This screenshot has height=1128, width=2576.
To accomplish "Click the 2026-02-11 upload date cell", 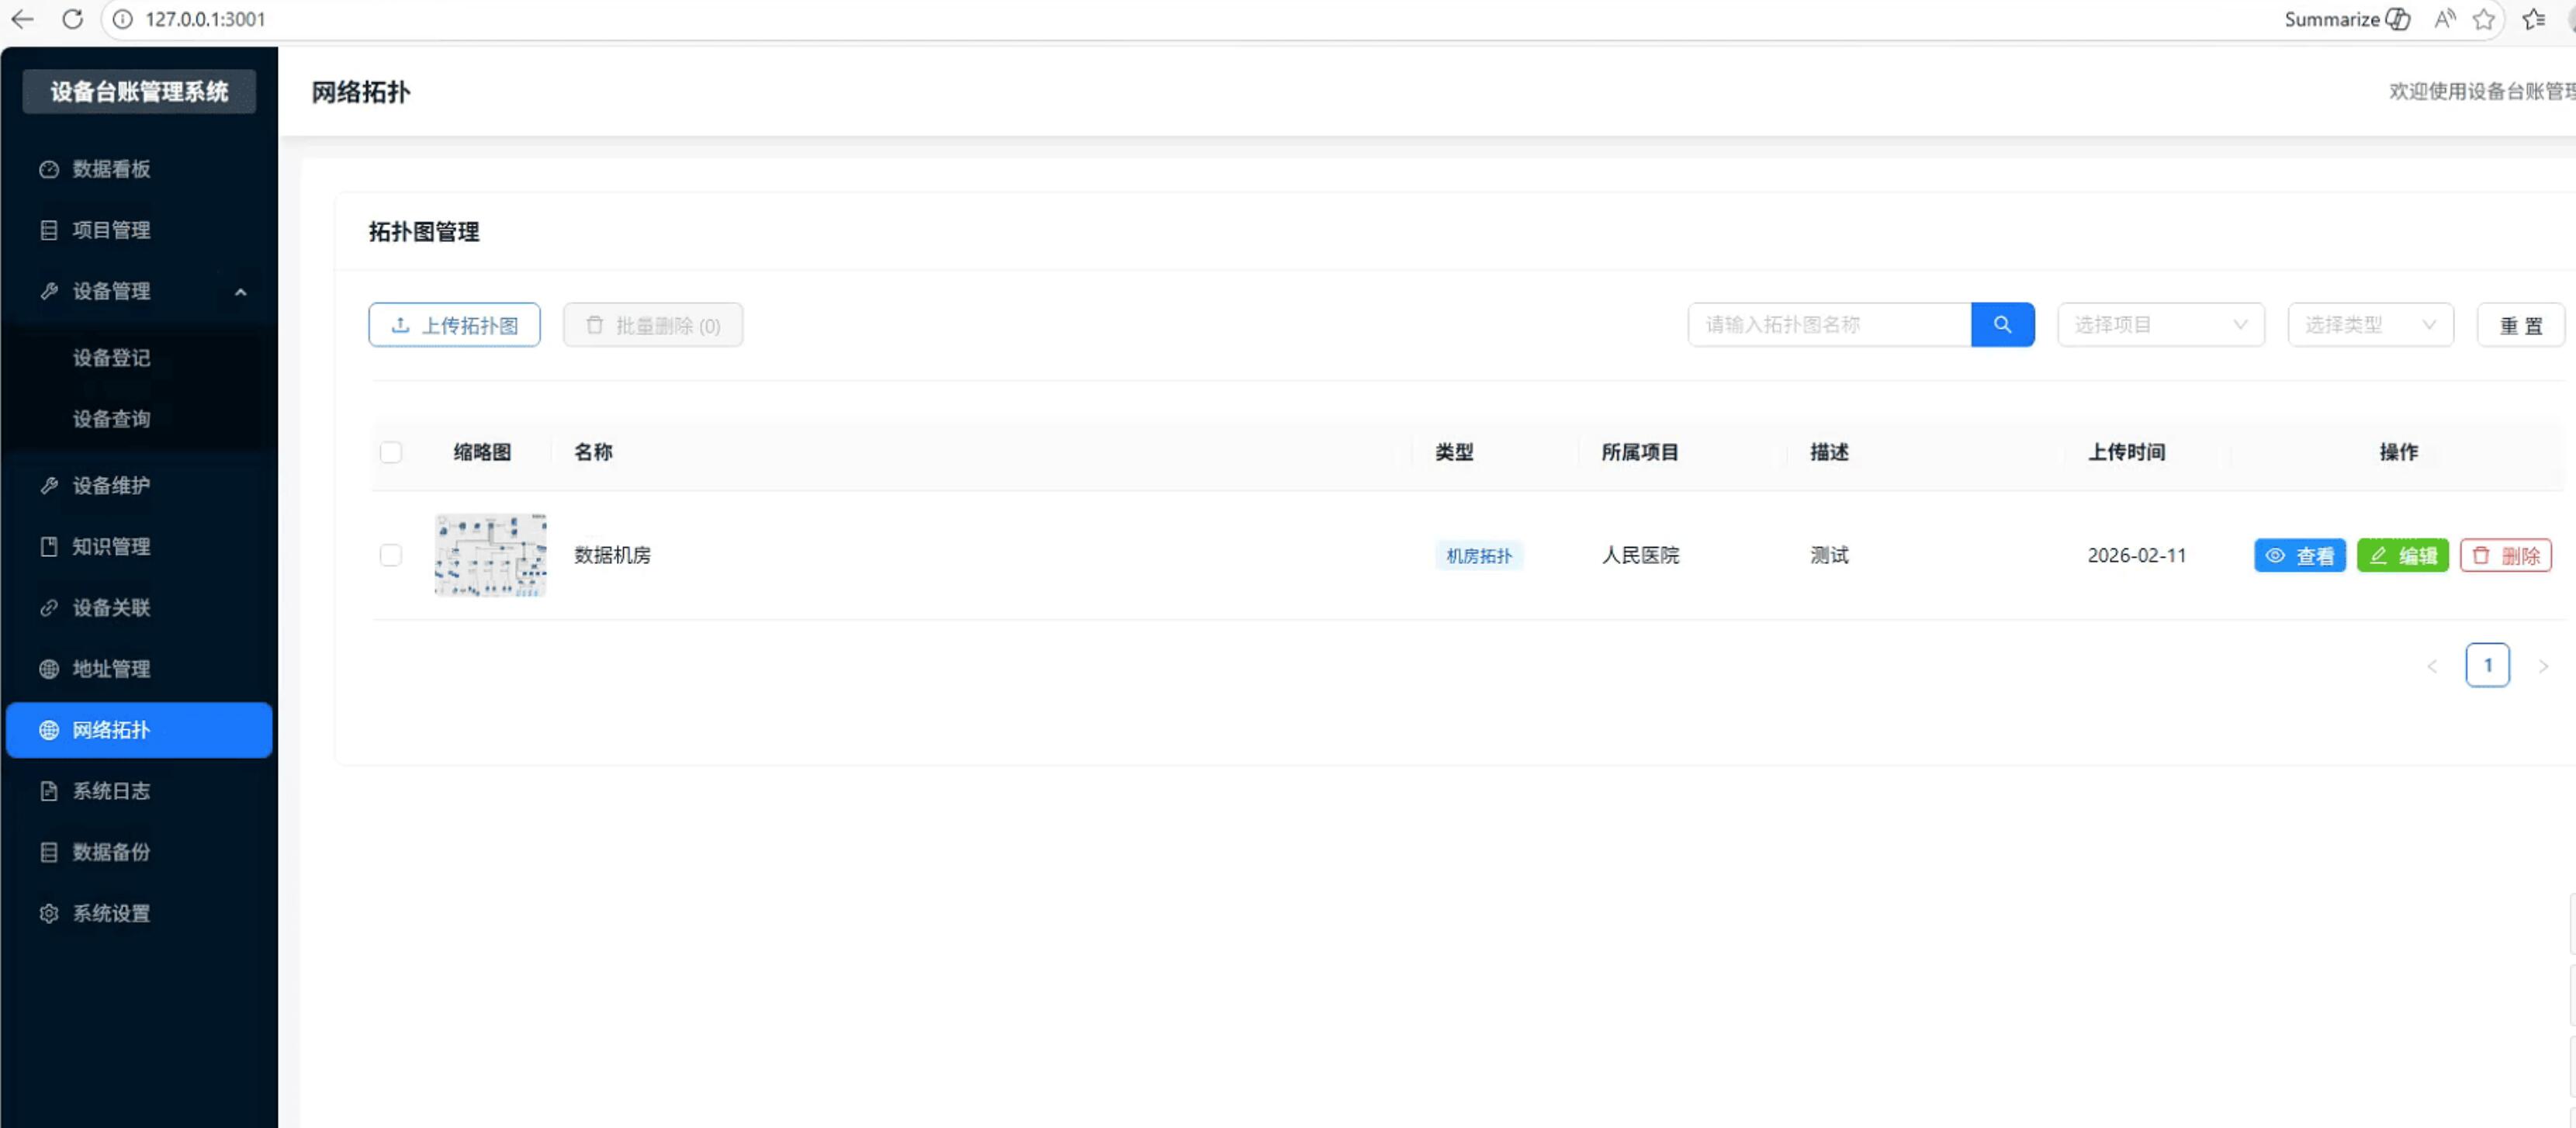I will pos(2136,555).
